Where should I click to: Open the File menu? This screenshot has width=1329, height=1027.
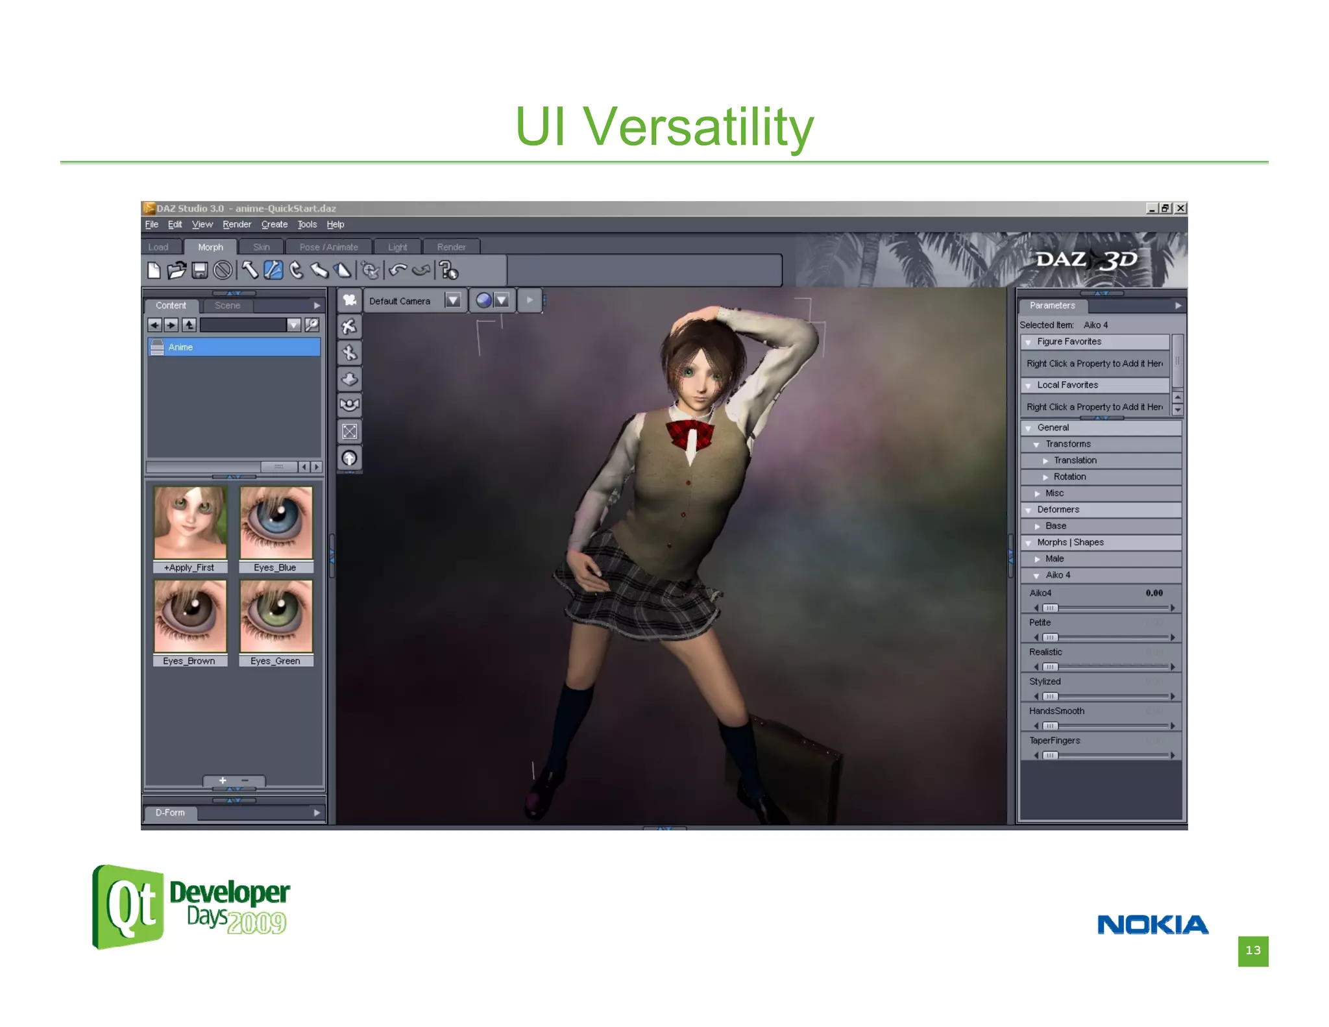pyautogui.click(x=152, y=225)
